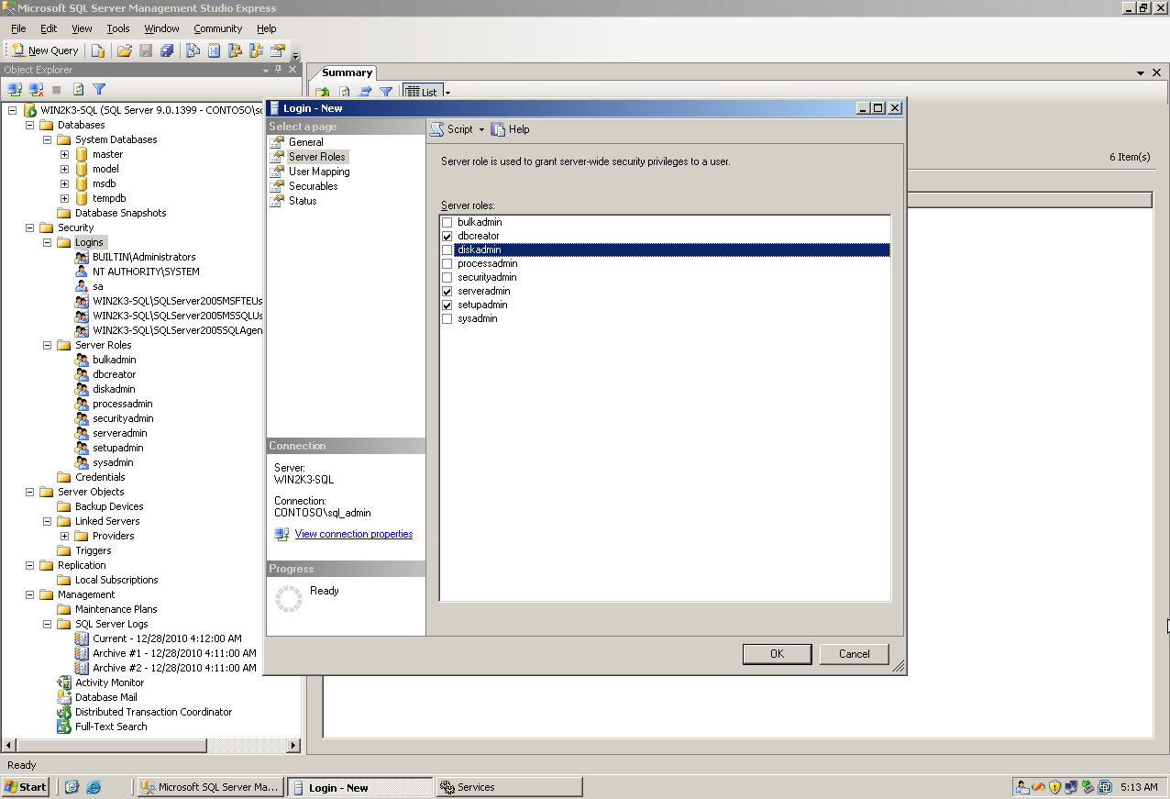Viewport: 1170px width, 799px height.
Task: Open the Script dropdown arrow
Action: click(x=480, y=129)
